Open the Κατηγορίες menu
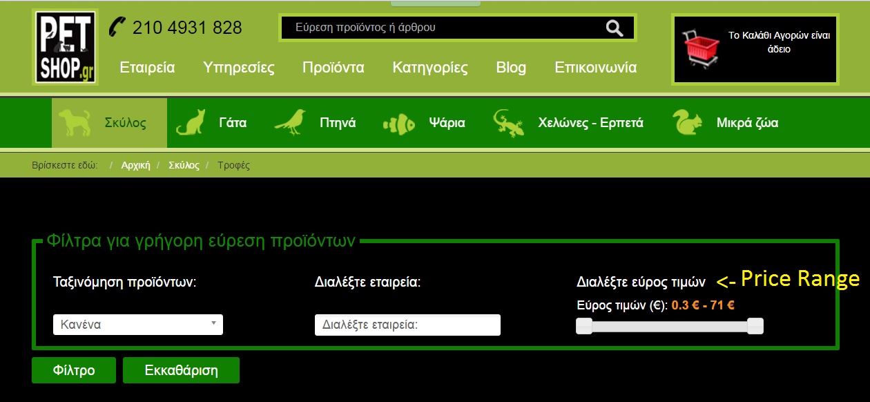Screen dimensions: 870x402 430,68
